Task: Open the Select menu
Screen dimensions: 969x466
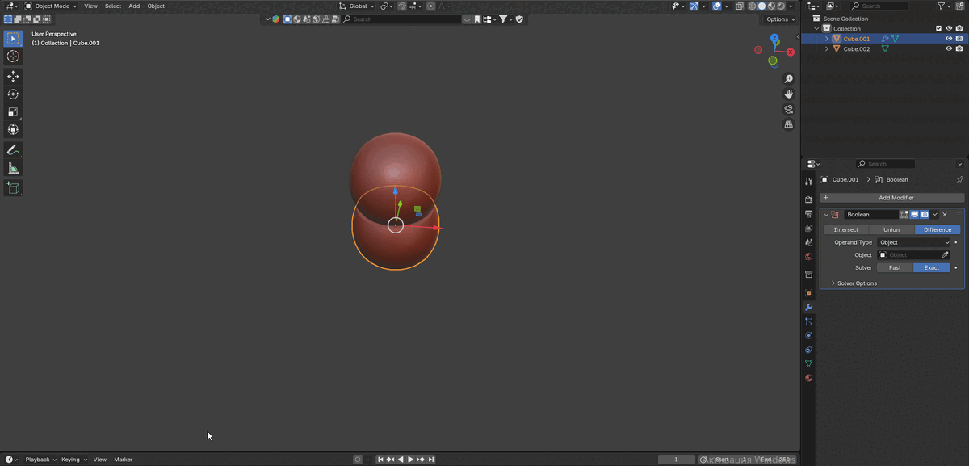Action: click(x=113, y=6)
